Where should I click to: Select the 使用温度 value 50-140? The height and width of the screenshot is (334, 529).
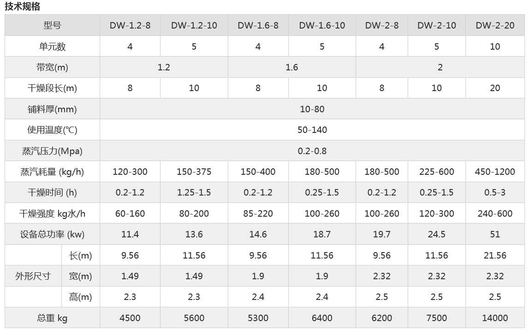(312, 130)
